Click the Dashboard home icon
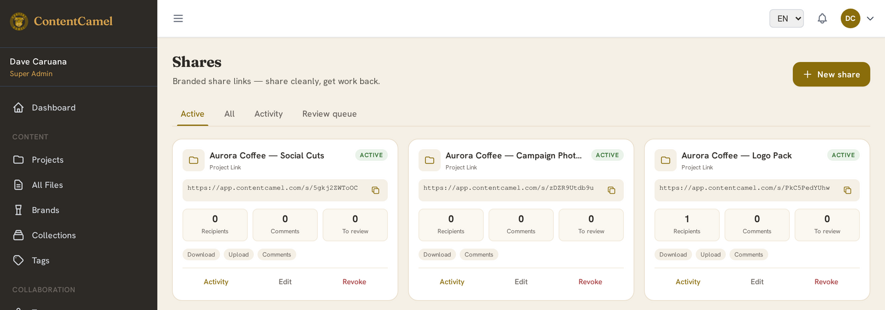Viewport: 885px width, 310px height. pos(18,107)
